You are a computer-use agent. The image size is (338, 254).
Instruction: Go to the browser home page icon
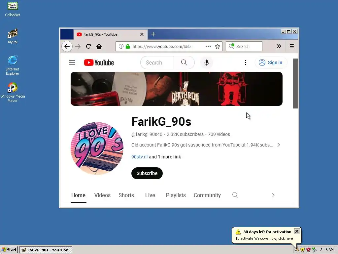(99, 46)
